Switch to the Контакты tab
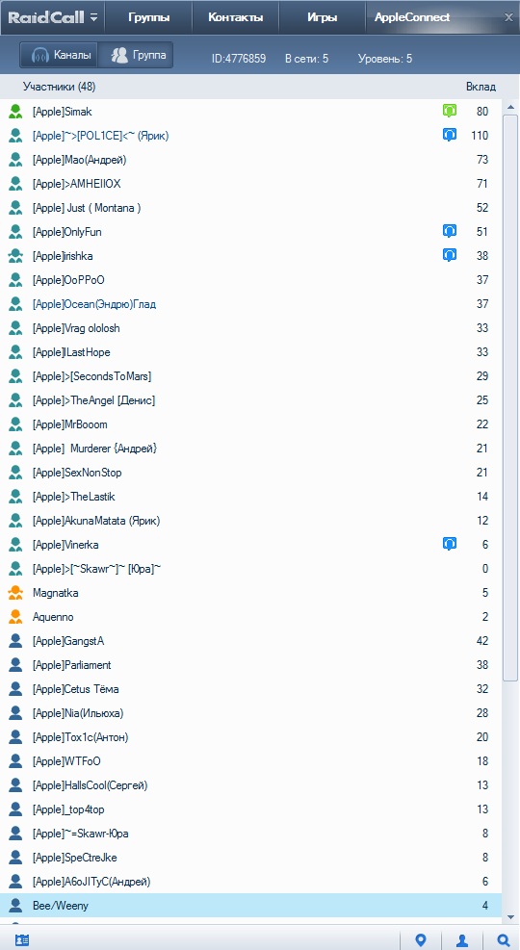Image resolution: width=520 pixels, height=950 pixels. (x=236, y=17)
